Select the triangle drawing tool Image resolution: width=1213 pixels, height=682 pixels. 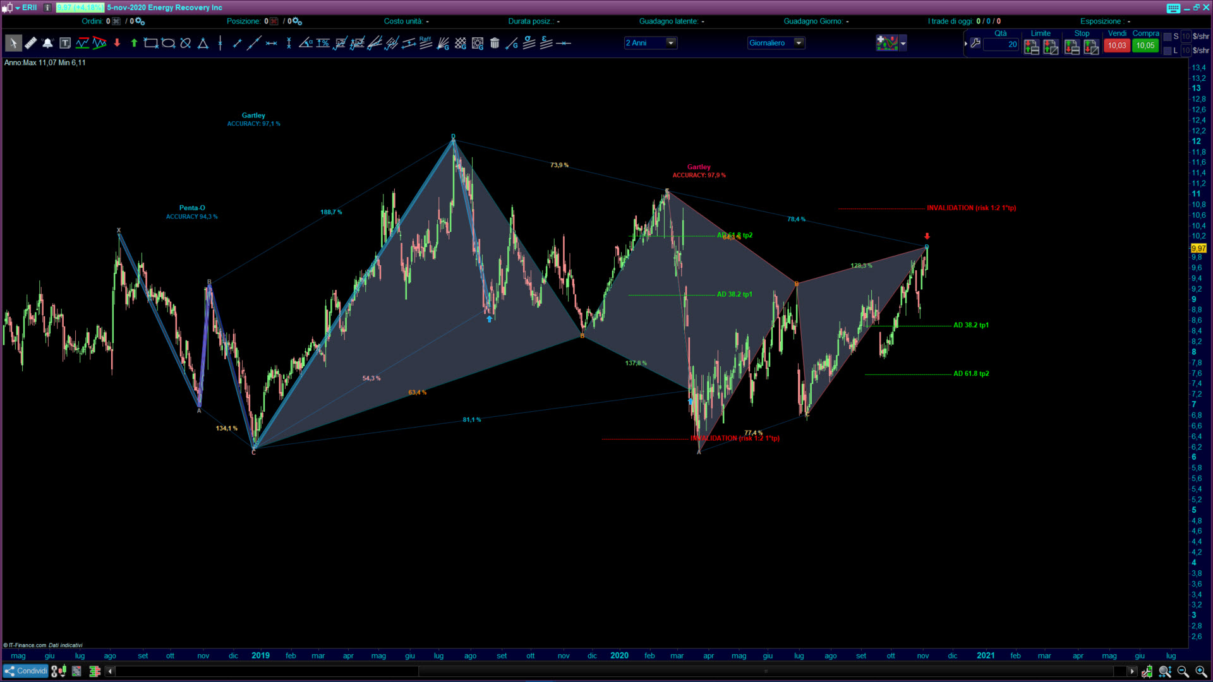(203, 43)
